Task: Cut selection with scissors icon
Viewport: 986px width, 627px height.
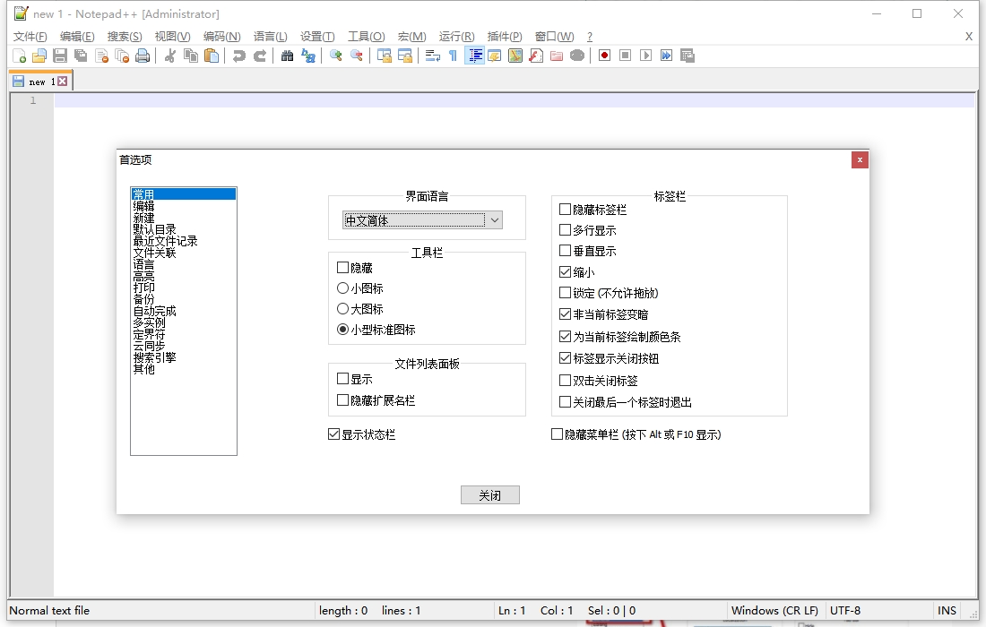Action: [x=169, y=56]
